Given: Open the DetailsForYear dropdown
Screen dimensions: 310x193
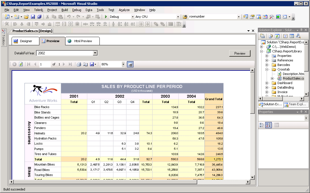Looking at the screenshot, I should click(x=95, y=53).
